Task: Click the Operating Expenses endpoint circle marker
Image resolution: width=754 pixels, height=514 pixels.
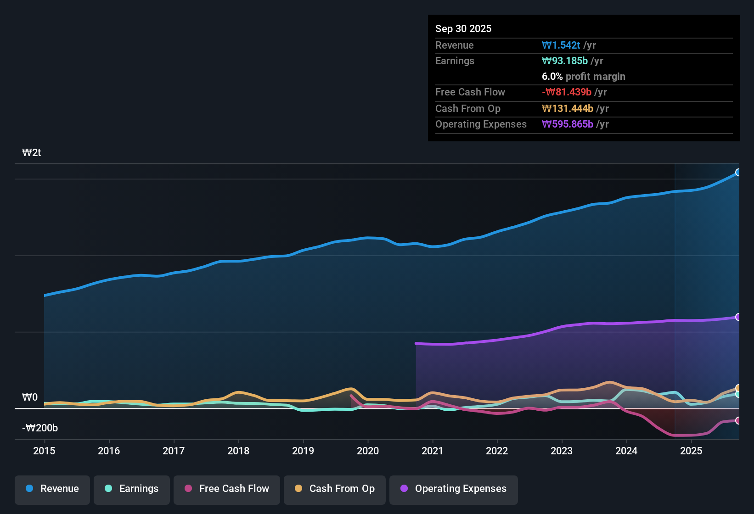Action: [x=738, y=317]
